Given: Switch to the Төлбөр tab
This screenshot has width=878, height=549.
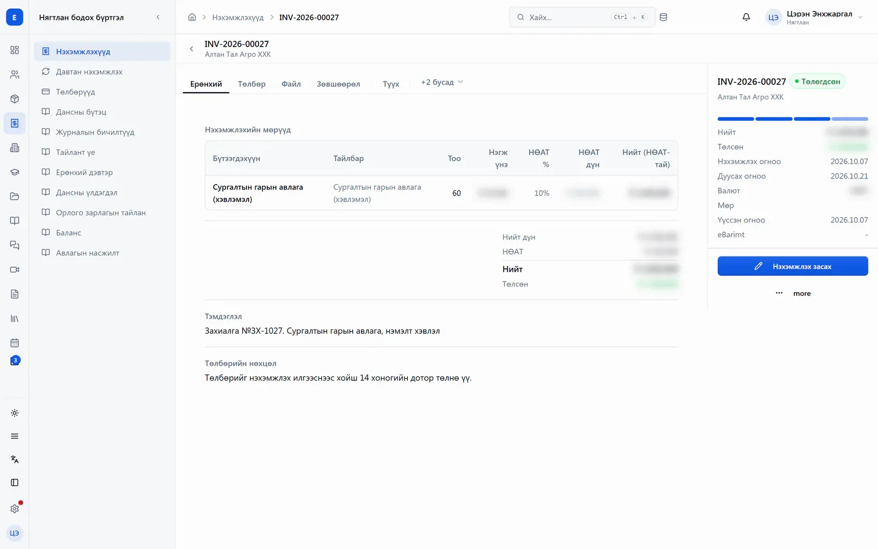Looking at the screenshot, I should click(x=252, y=84).
